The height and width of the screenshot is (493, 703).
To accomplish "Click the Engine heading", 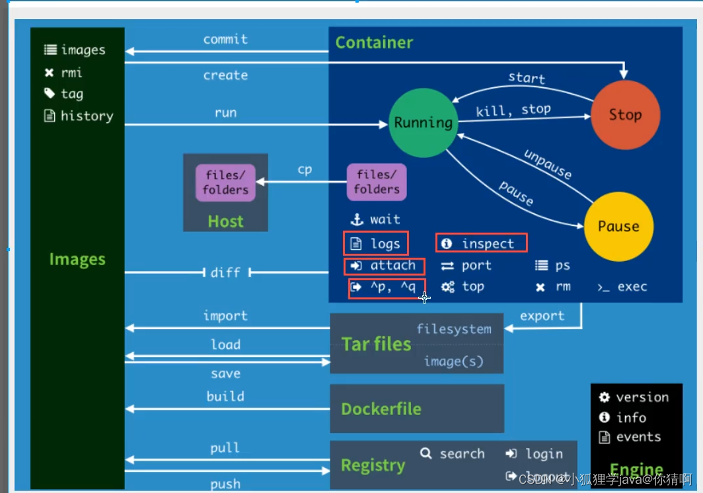I will click(x=637, y=469).
